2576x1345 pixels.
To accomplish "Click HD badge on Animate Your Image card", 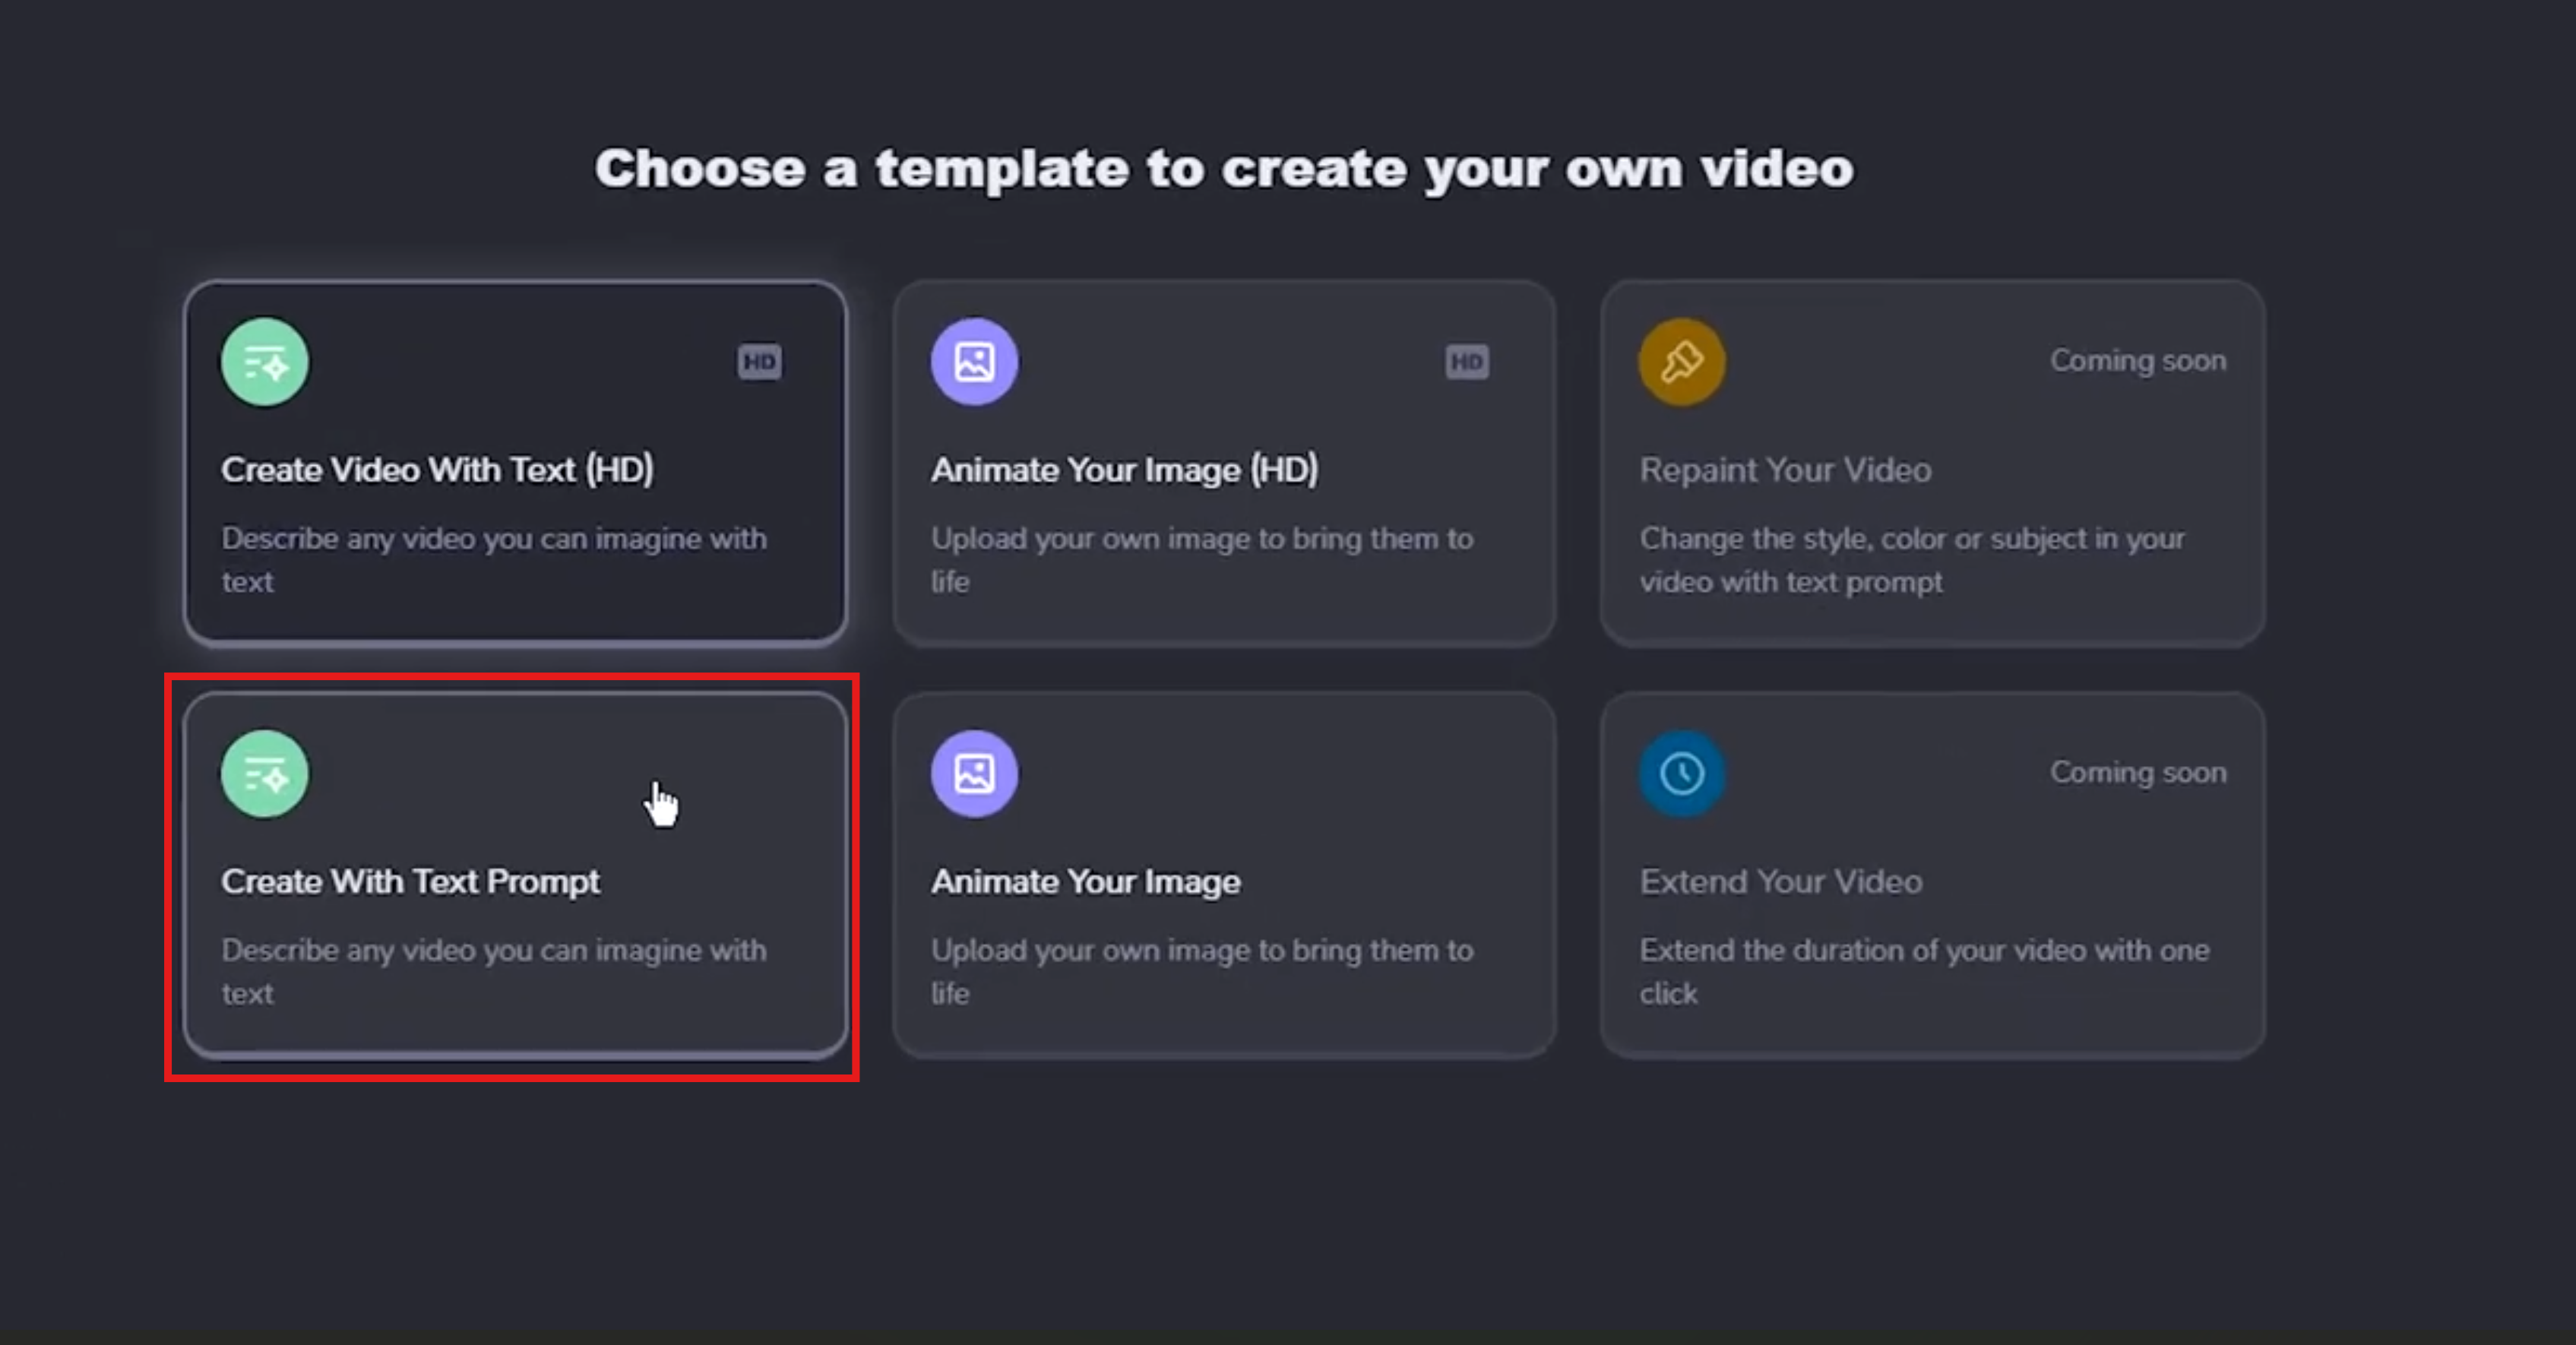I will click(1467, 362).
